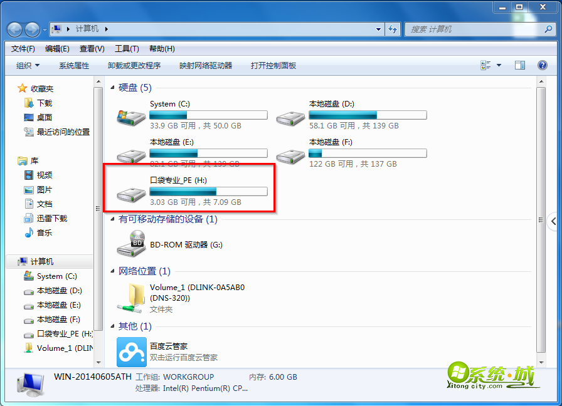Open the 工具(T) menu
The width and height of the screenshot is (562, 406).
tap(127, 49)
